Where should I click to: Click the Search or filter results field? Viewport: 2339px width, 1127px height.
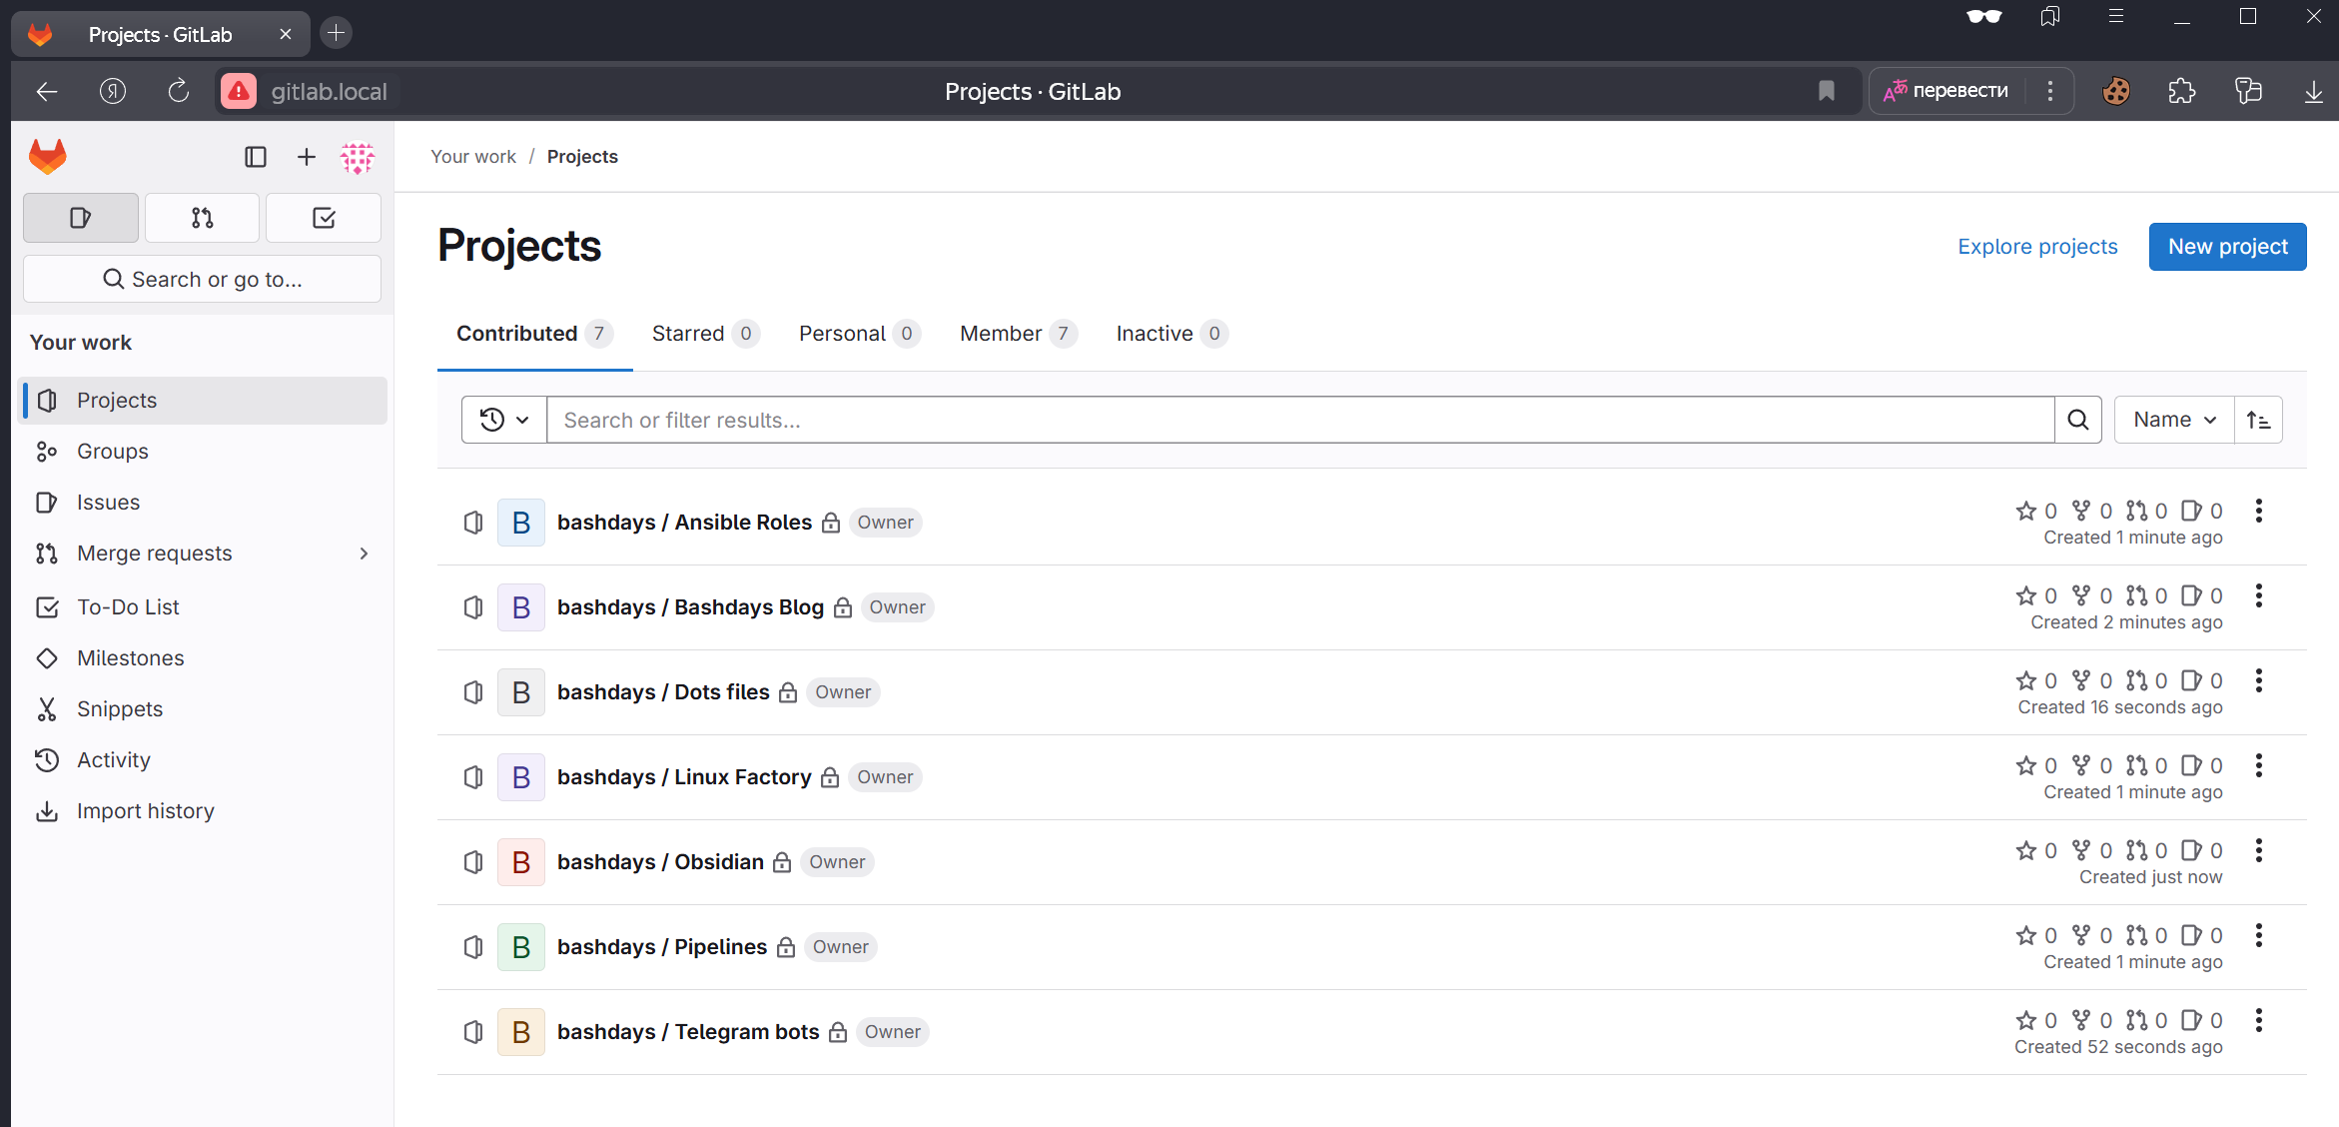pos(1298,420)
